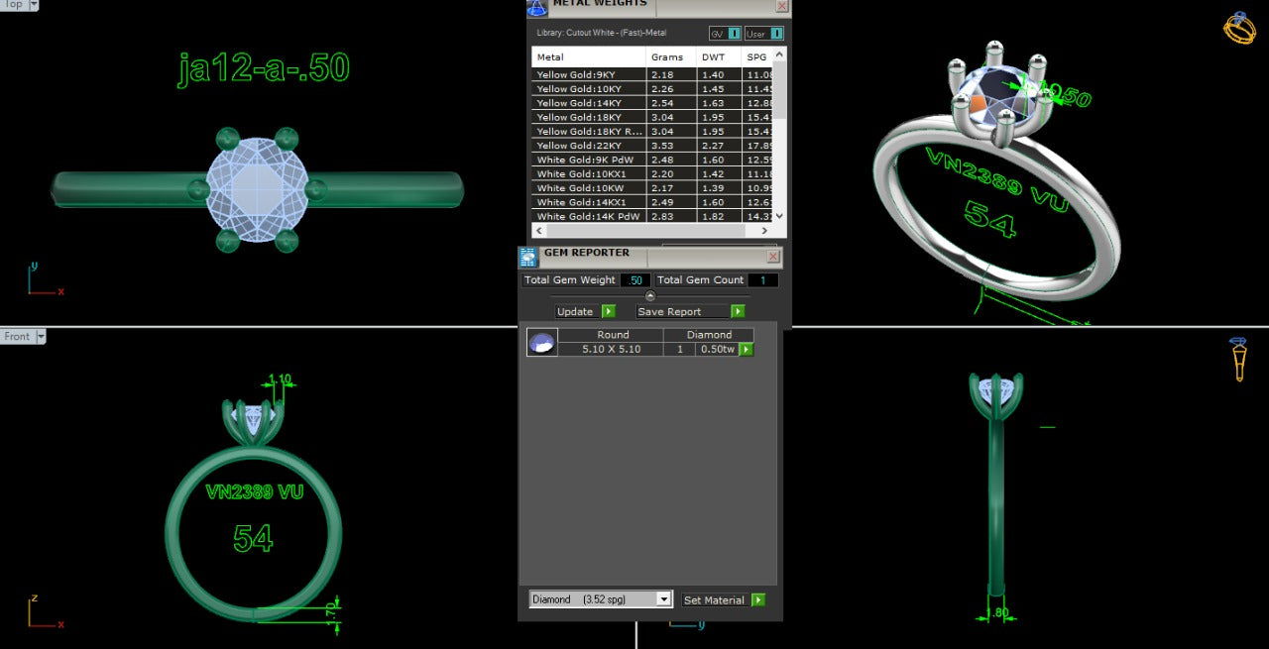Click the VN2389 VU text in front view

pos(254,491)
